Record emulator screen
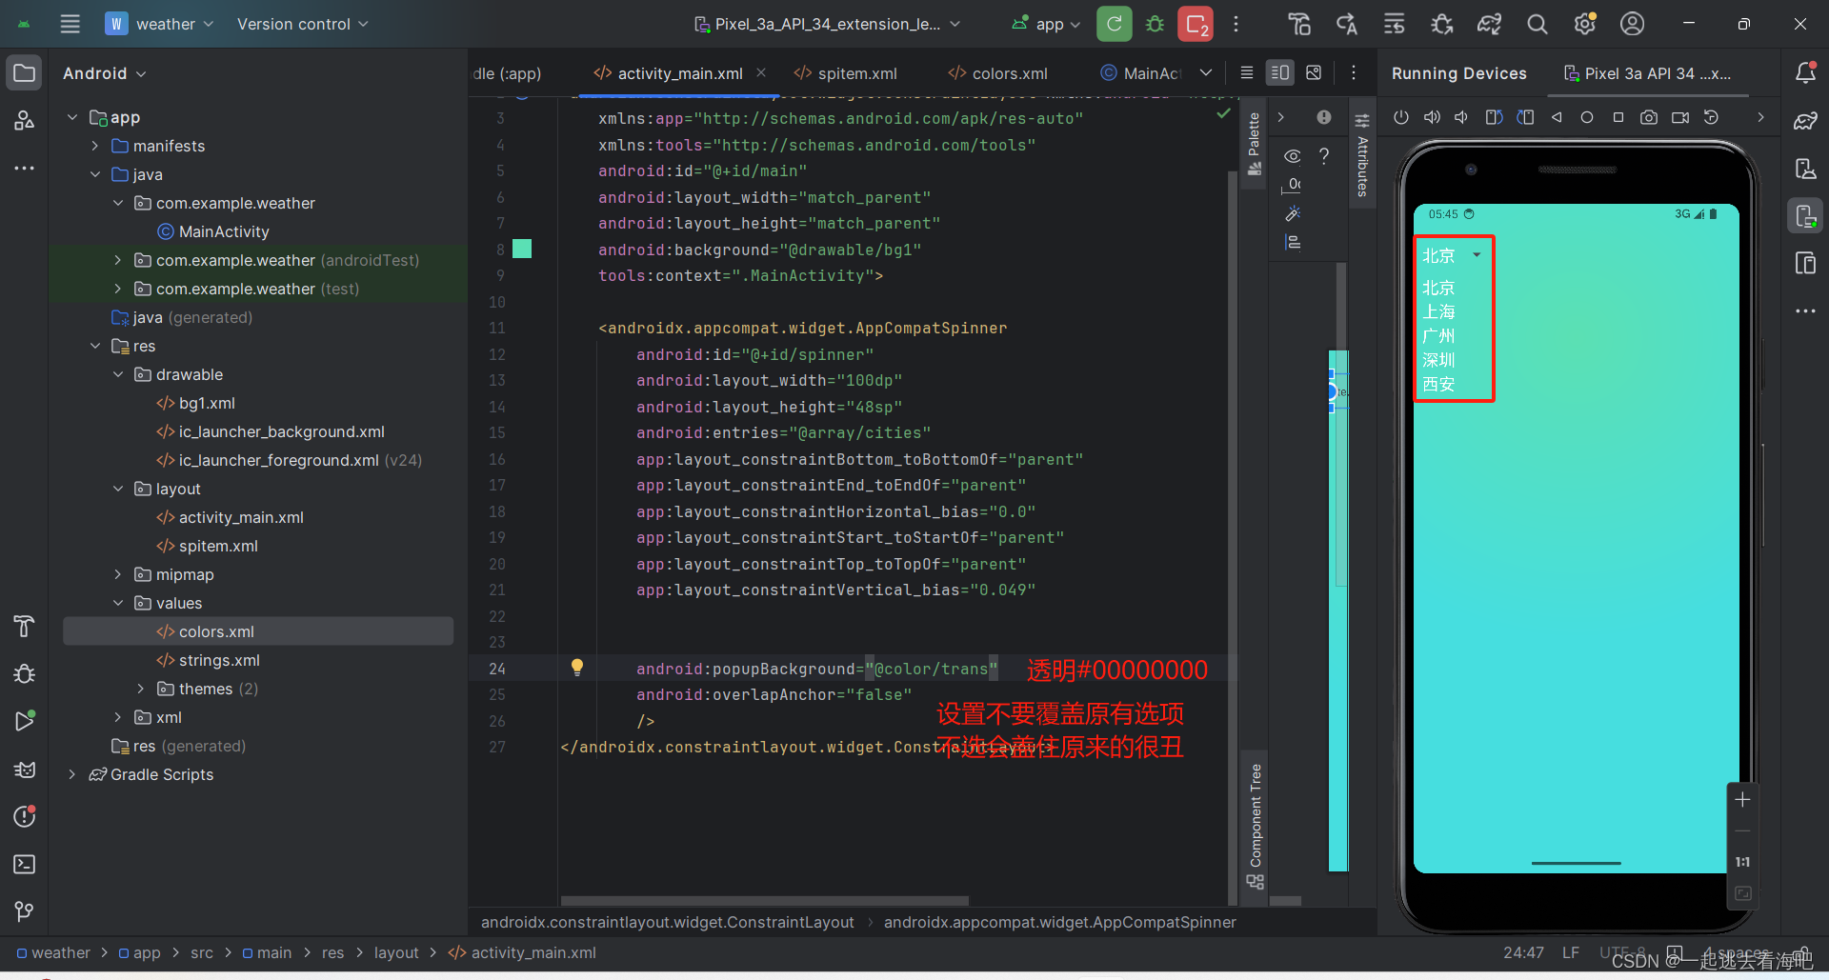 pos(1680,117)
